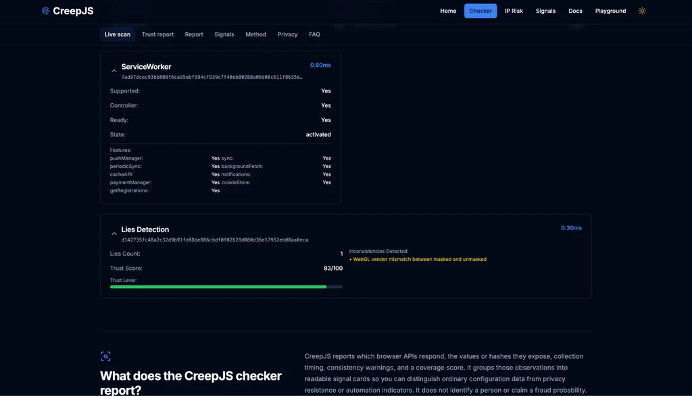Click the ServiceWorker hash string
This screenshot has width=692, height=396.
[212, 77]
